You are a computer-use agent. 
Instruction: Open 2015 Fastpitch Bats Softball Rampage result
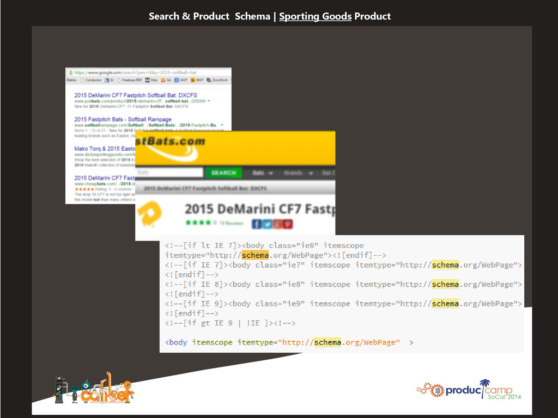[x=123, y=119]
